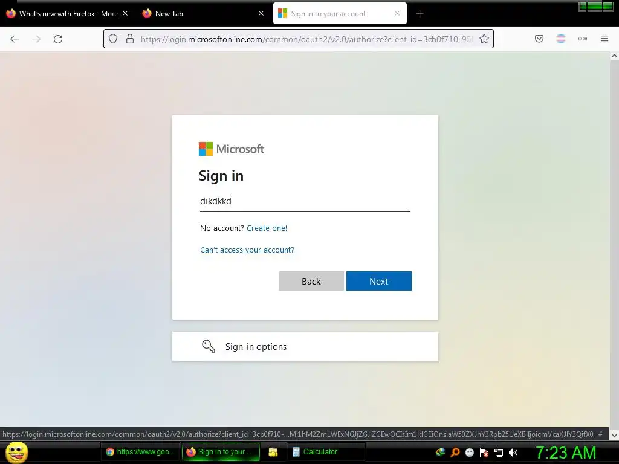Open Sign-in options
This screenshot has height=464, width=619.
click(305, 346)
